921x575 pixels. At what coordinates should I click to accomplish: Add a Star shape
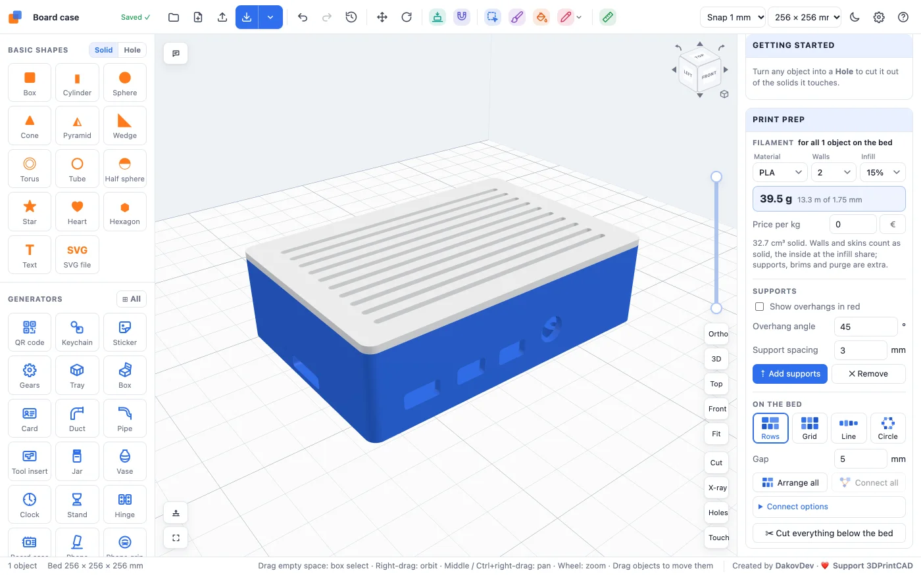click(x=30, y=212)
